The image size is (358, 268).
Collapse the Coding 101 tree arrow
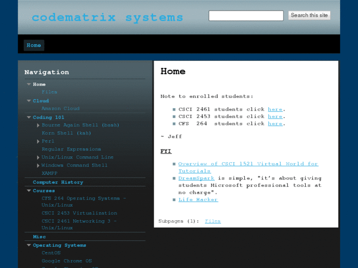click(29, 118)
